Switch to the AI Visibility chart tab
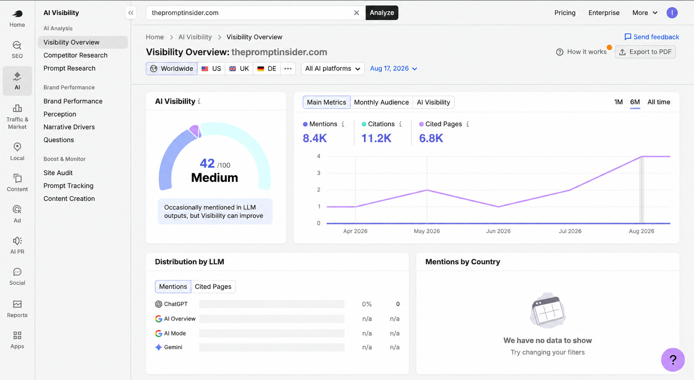This screenshot has width=694, height=380. coord(433,102)
